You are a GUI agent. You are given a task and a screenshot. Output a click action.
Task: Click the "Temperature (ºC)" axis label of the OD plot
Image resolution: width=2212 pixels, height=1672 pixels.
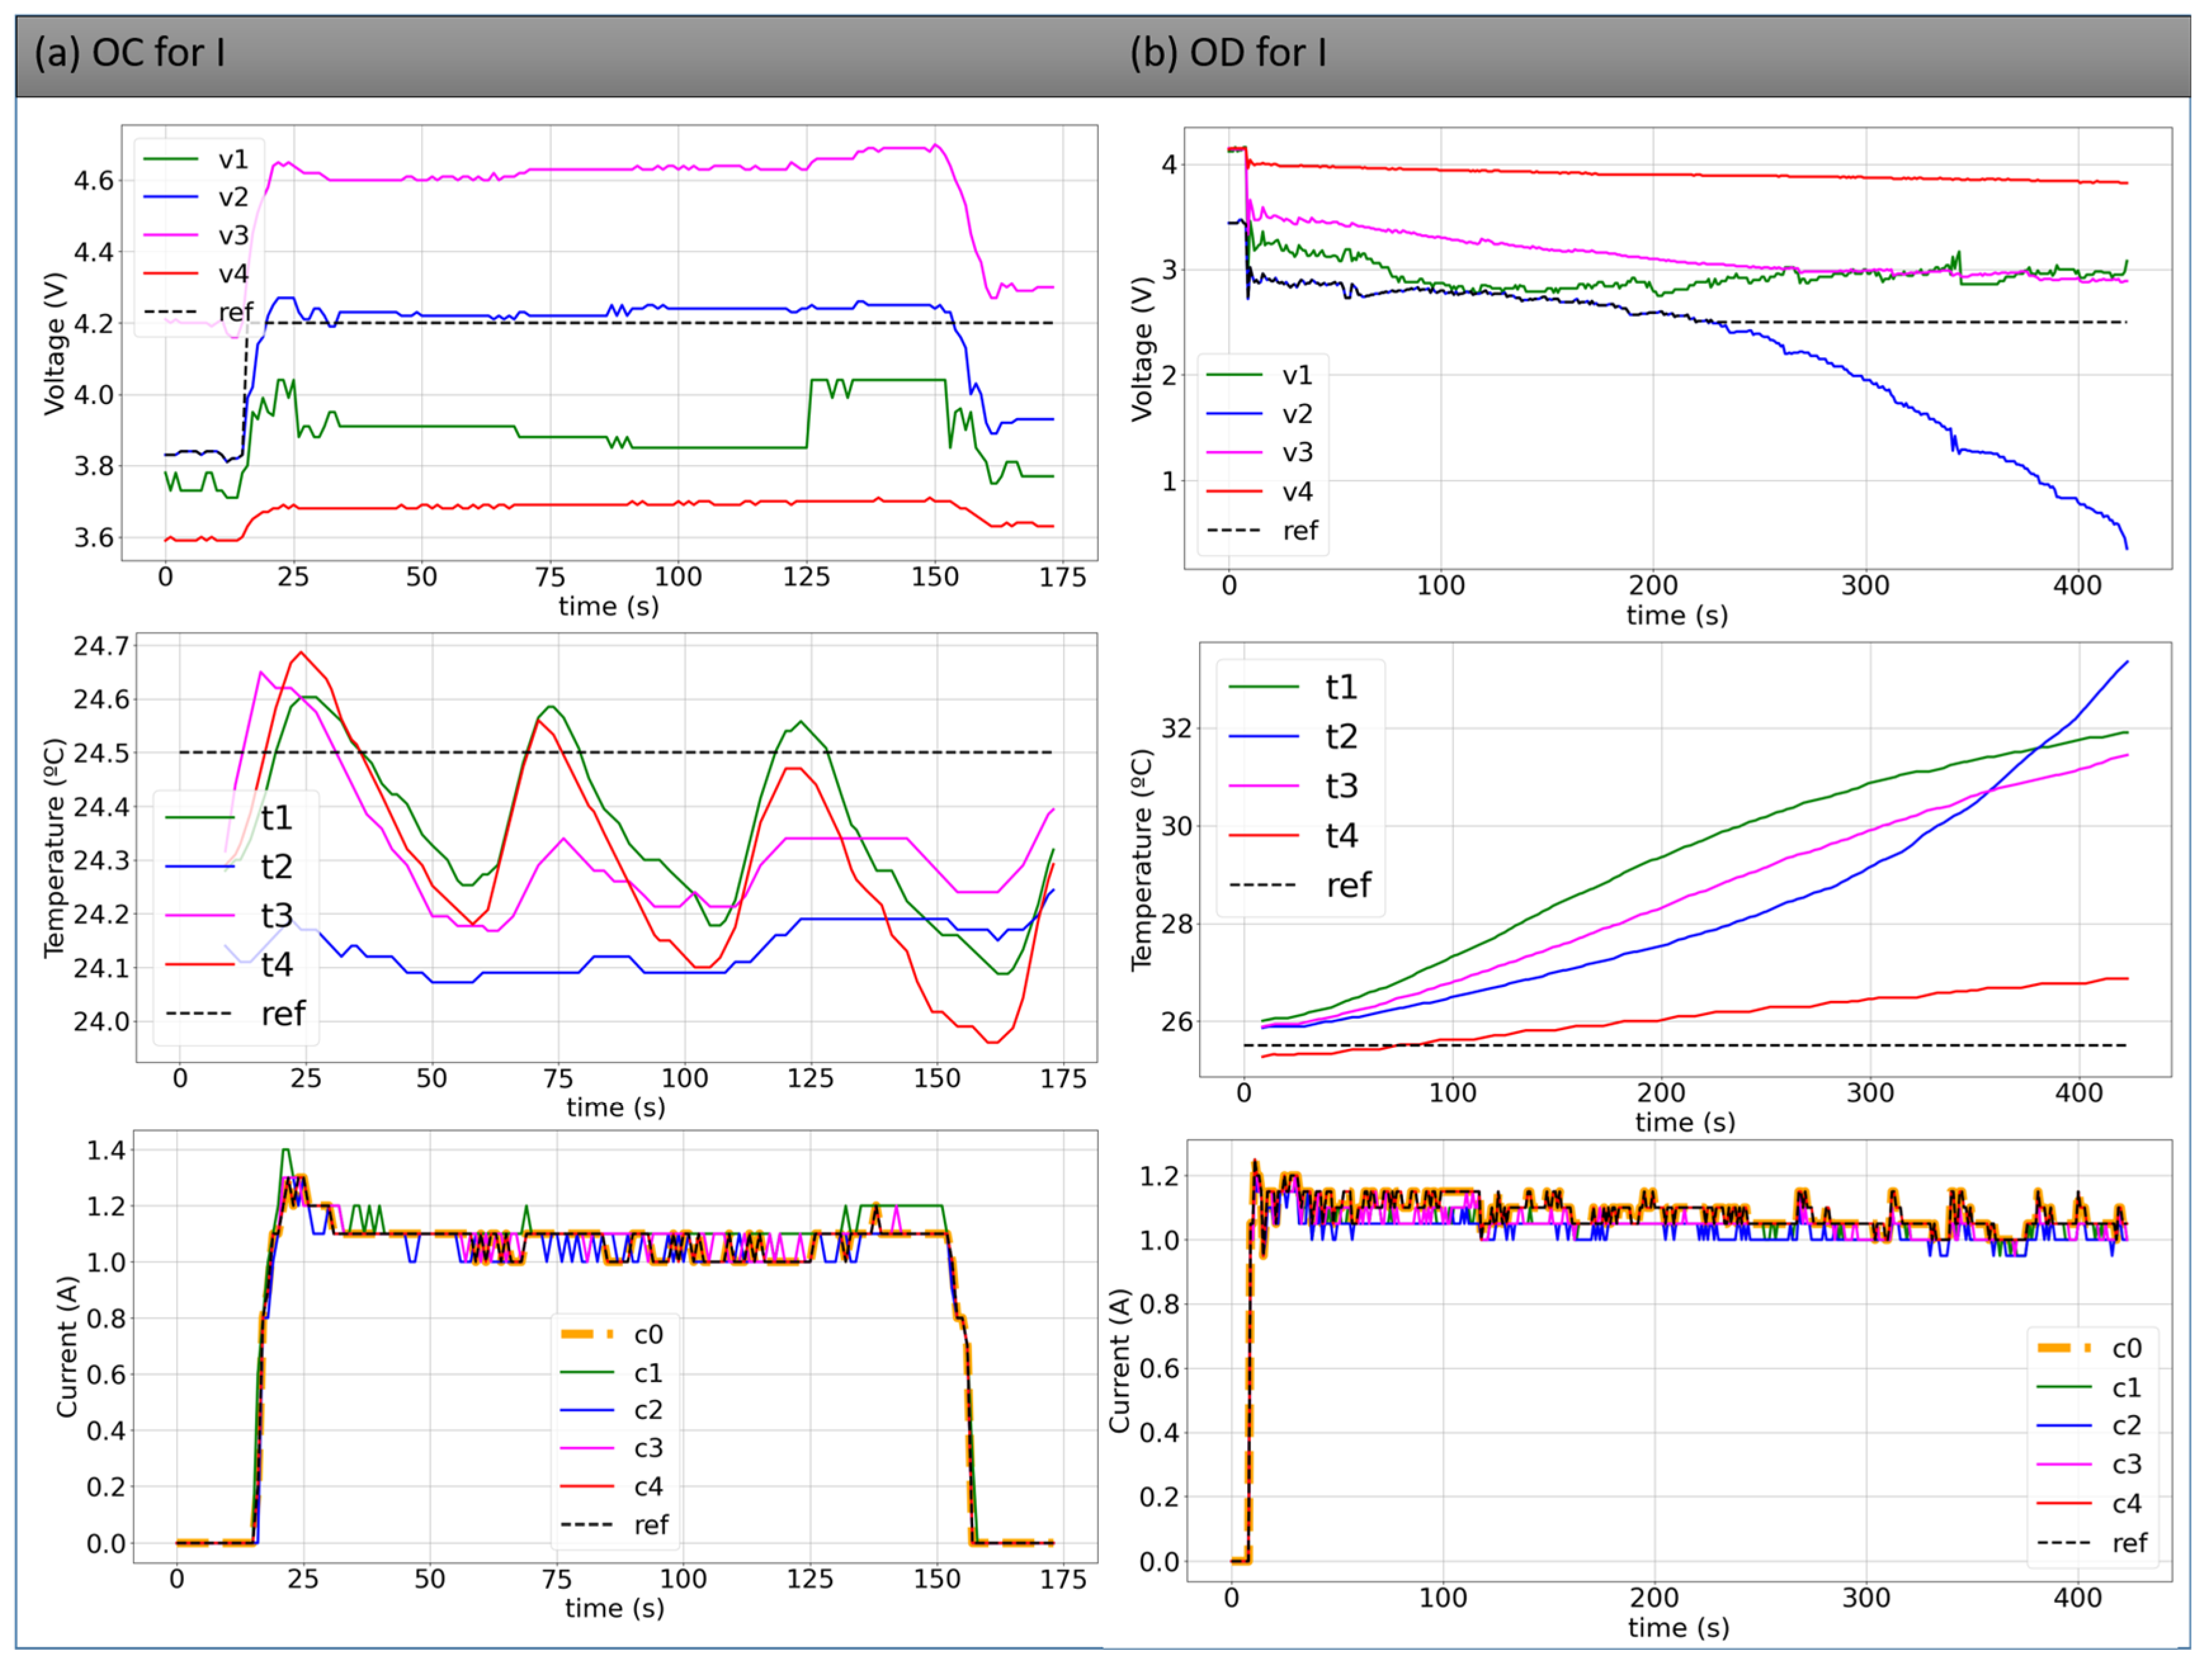[x=1141, y=860]
